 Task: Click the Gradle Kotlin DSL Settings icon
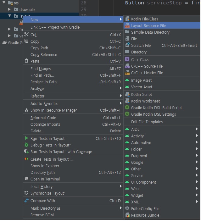127,114
